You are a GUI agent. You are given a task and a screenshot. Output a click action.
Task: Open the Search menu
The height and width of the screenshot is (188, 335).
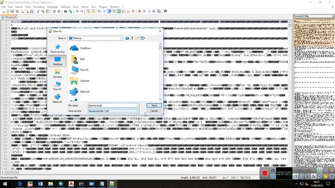(x=19, y=7)
